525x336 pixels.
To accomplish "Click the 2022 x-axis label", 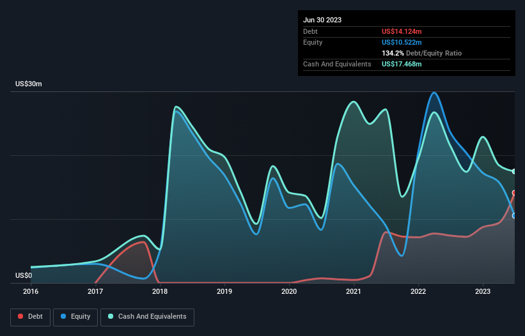I will (x=418, y=291).
